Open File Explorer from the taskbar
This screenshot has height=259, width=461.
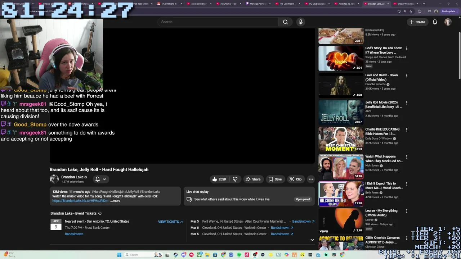207,255
